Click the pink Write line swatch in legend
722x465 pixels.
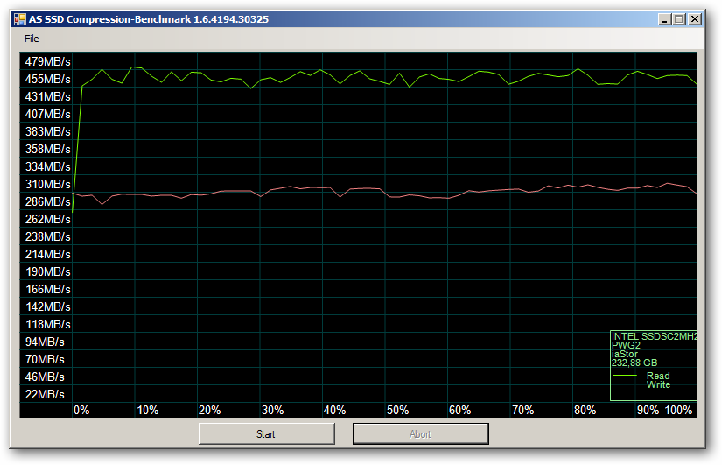[x=625, y=384]
